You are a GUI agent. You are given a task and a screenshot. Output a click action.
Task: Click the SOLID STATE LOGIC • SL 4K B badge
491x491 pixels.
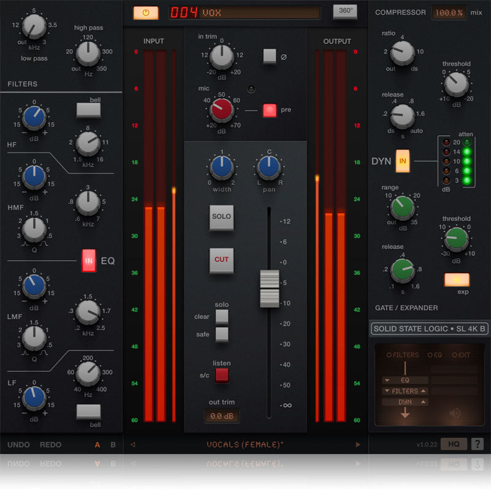point(429,328)
